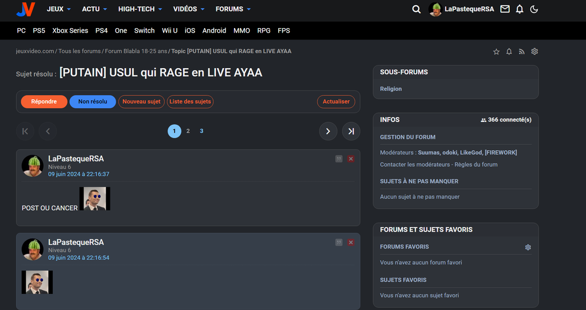Image resolution: width=586 pixels, height=310 pixels.
Task: Open the search magnifier icon
Action: tap(417, 9)
